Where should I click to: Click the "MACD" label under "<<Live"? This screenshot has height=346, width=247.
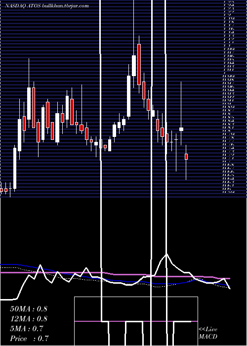click(x=208, y=337)
